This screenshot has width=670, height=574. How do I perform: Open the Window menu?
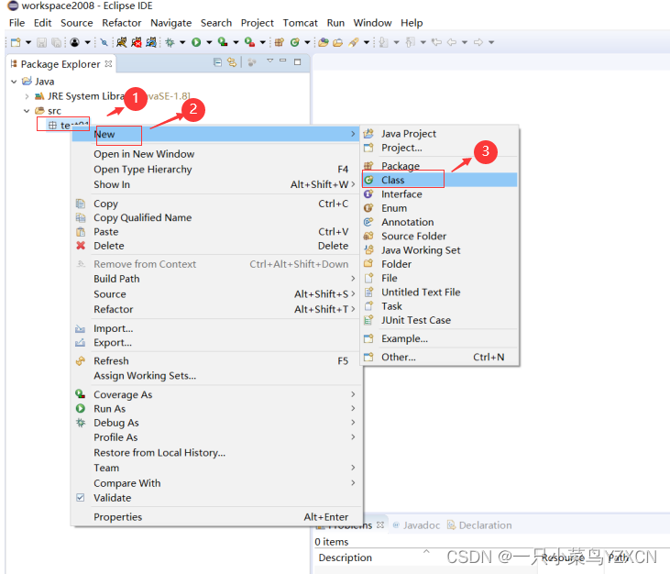tap(372, 23)
